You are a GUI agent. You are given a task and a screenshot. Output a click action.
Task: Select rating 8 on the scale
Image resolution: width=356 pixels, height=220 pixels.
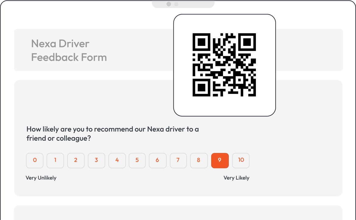pos(199,160)
